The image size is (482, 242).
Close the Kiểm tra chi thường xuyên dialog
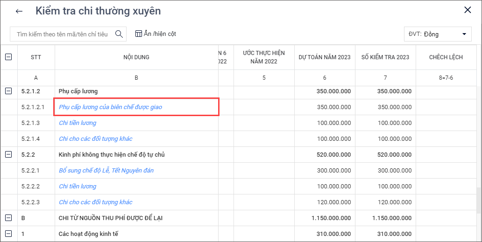[x=468, y=10]
